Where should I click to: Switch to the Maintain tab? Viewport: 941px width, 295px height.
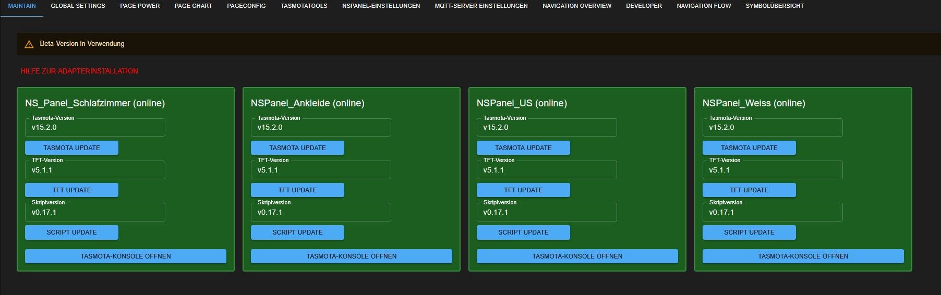(22, 6)
